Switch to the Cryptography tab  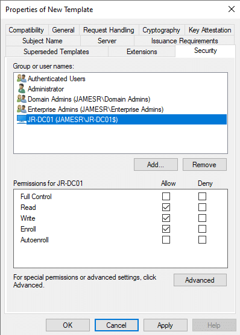162,30
